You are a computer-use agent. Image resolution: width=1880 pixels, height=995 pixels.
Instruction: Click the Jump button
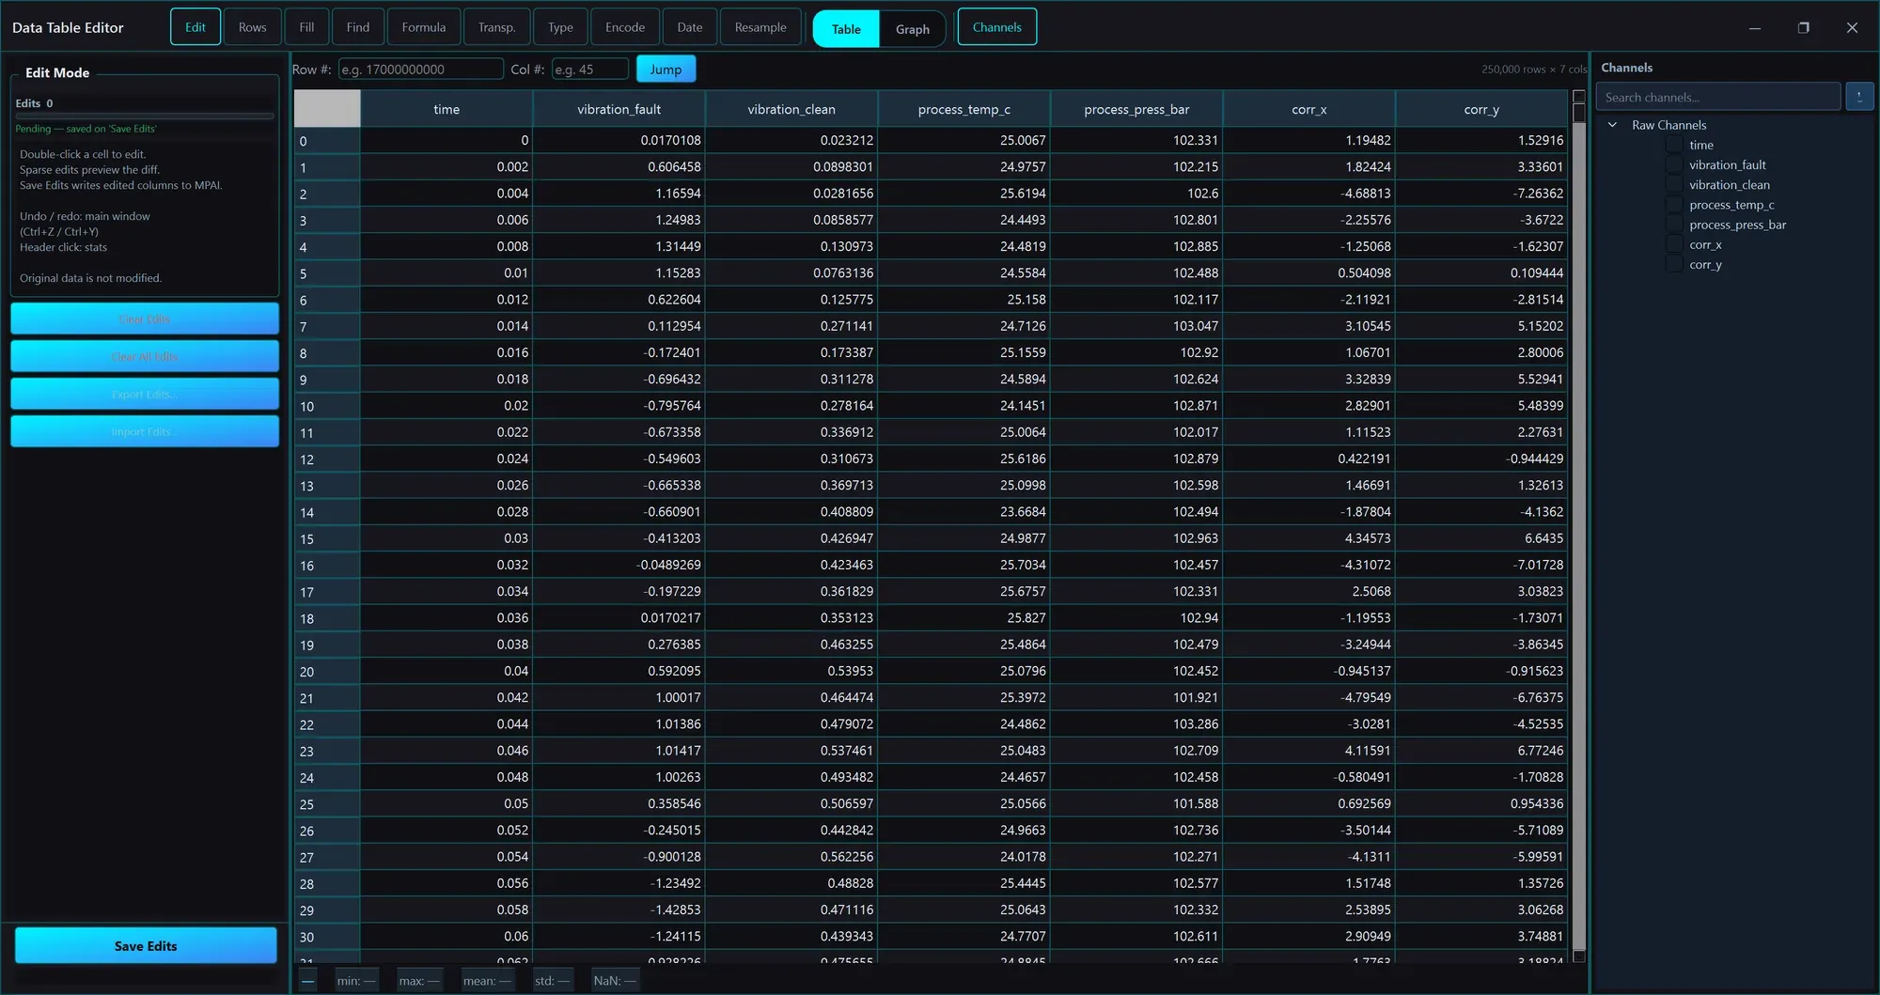[666, 70]
